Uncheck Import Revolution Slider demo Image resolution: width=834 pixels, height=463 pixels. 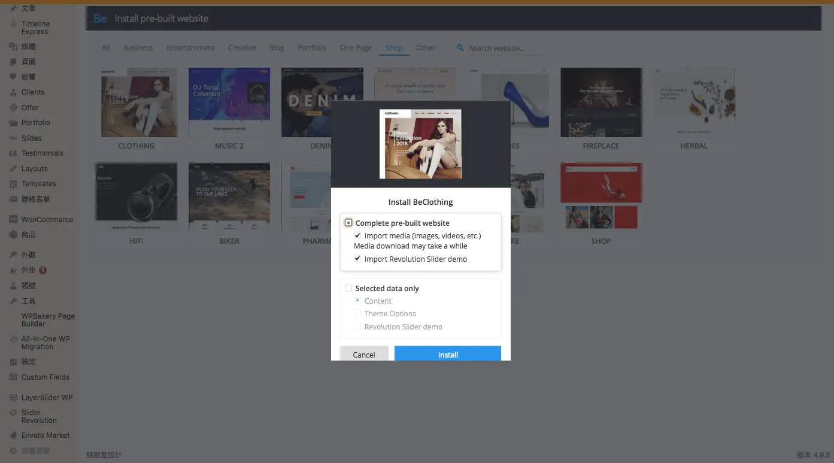click(357, 259)
